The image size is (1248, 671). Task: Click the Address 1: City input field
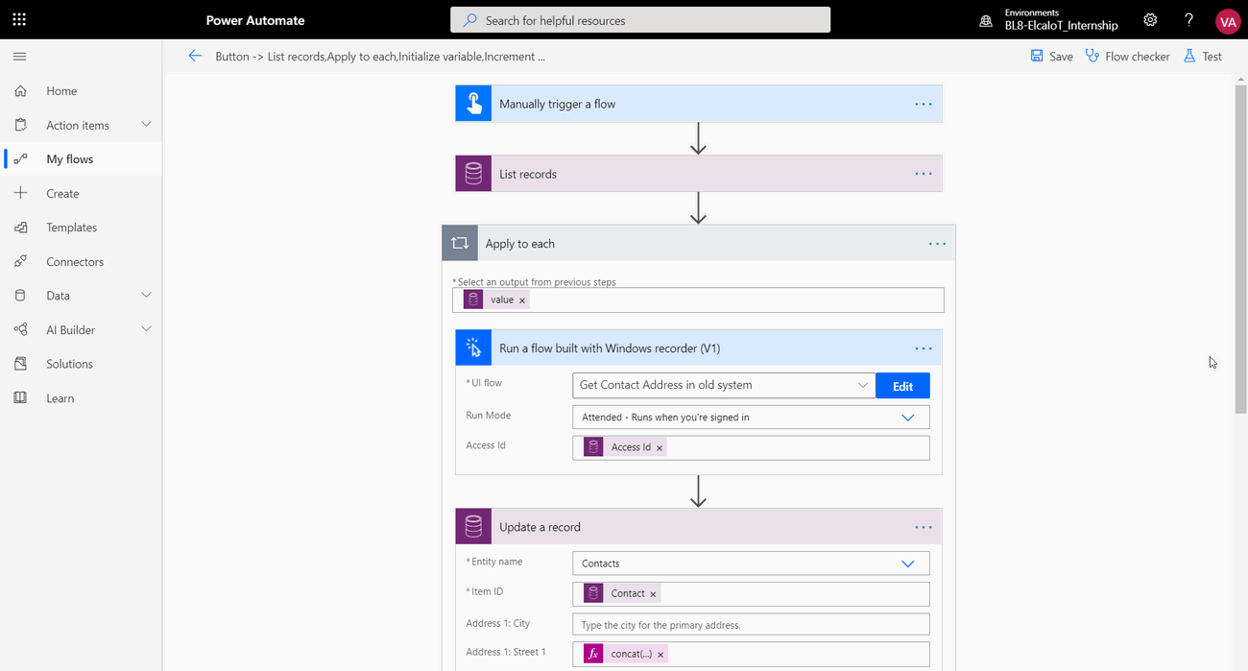pos(751,625)
